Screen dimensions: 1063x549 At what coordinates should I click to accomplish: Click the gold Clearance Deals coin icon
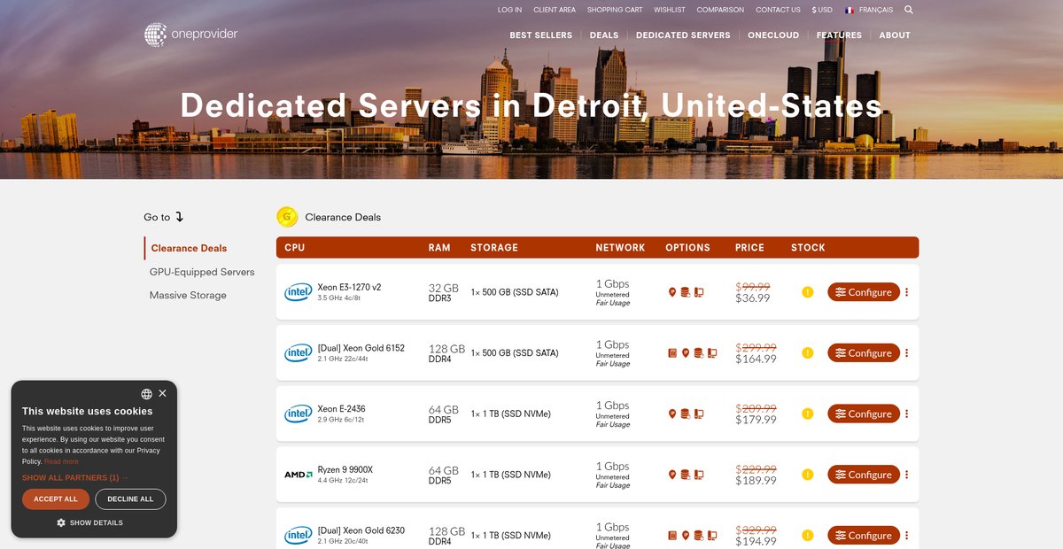(287, 217)
